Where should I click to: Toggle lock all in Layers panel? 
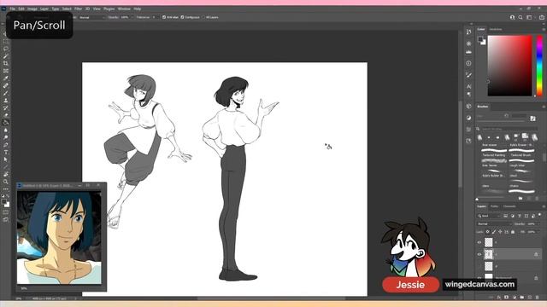coord(513,232)
